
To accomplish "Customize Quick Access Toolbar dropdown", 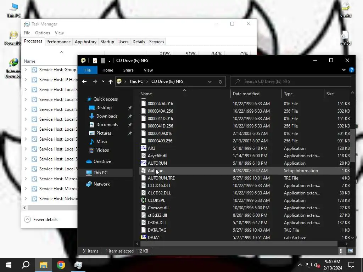I will (109, 61).
